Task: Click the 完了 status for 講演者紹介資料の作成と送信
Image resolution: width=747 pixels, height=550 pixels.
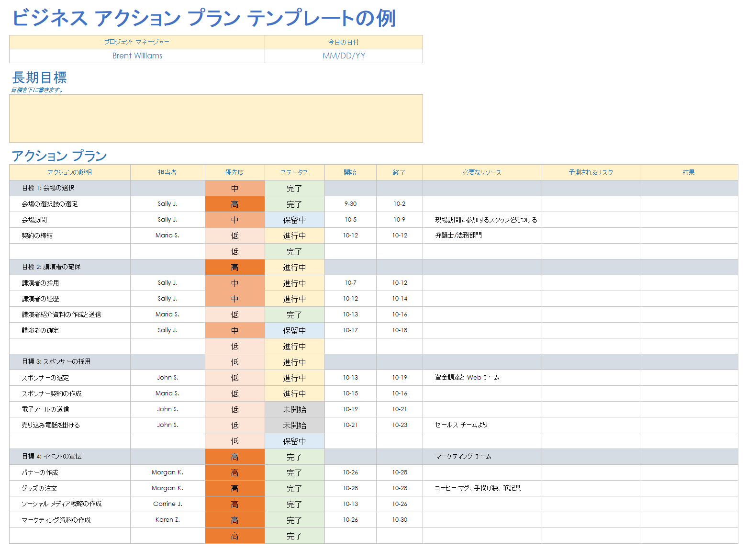Action: tap(295, 314)
